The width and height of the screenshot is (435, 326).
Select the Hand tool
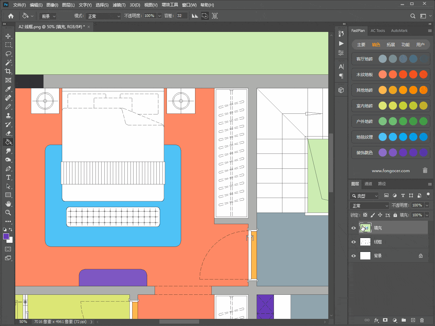click(8, 204)
